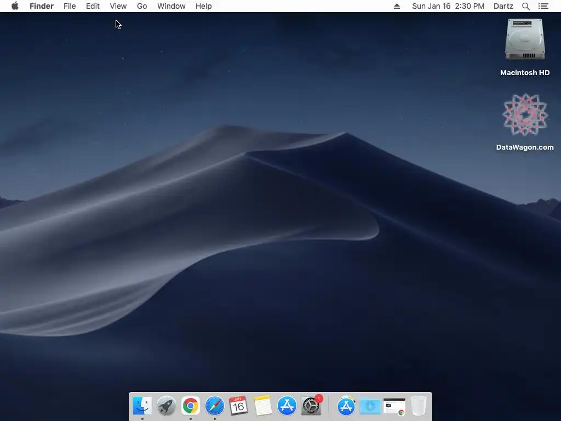Open the Trash in the Dock
This screenshot has width=561, height=421.
point(419,406)
